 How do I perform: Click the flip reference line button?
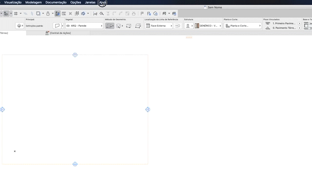pos(177,26)
